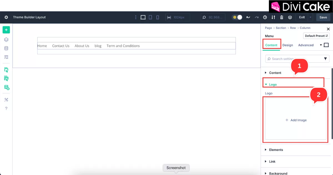Go to Page in the breadcrumb
The image size is (333, 175).
pos(268,28)
